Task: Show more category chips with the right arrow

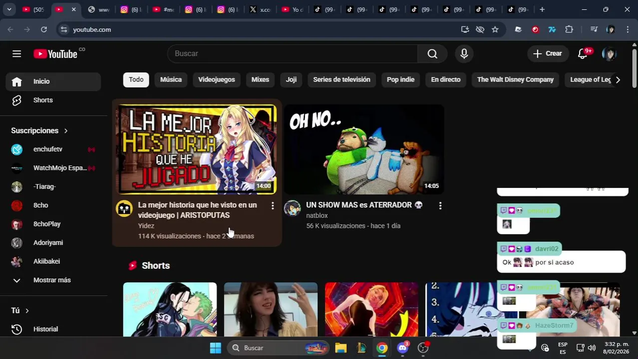Action: click(618, 80)
